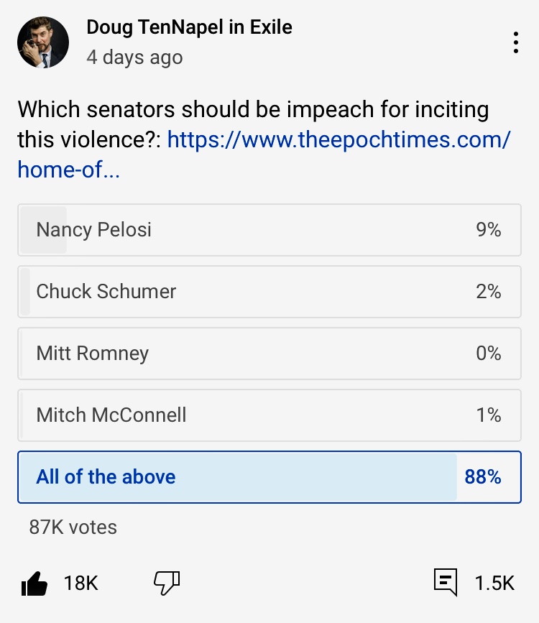Viewport: 539px width, 623px height.
Task: Select the Chuck Schumer poll option
Action: (x=269, y=292)
